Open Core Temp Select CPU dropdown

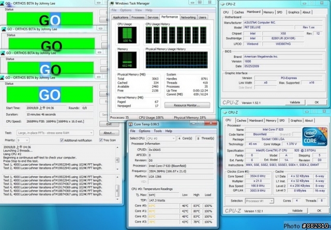[x=161, y=139]
